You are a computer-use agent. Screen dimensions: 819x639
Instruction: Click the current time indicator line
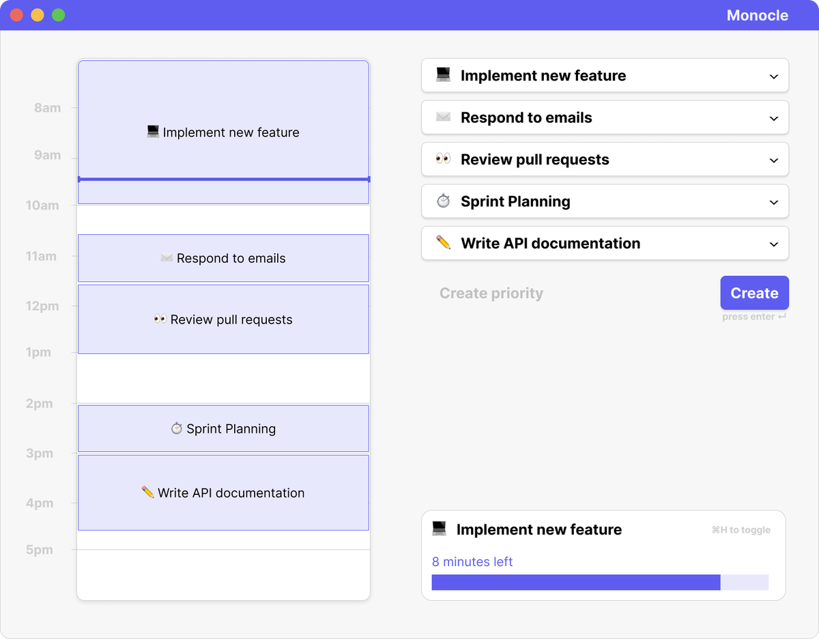tap(223, 180)
